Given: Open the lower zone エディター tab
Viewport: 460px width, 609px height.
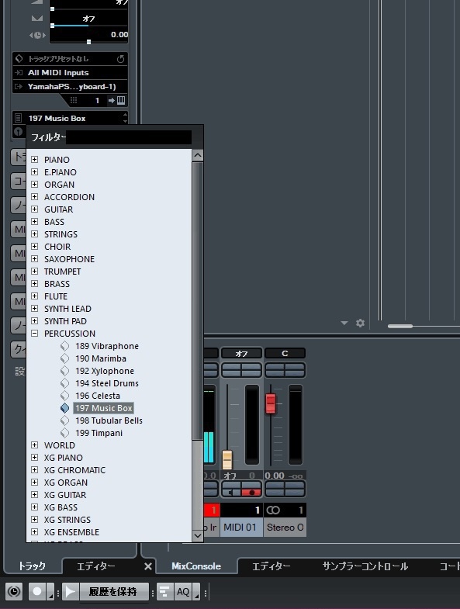Looking at the screenshot, I should [271, 566].
